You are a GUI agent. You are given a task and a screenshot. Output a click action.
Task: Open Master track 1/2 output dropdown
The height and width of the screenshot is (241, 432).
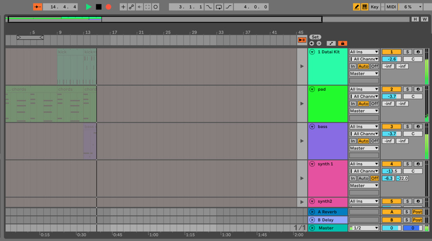(x=364, y=228)
